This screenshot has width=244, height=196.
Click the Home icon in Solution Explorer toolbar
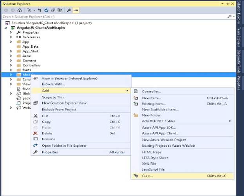tap(20, 10)
